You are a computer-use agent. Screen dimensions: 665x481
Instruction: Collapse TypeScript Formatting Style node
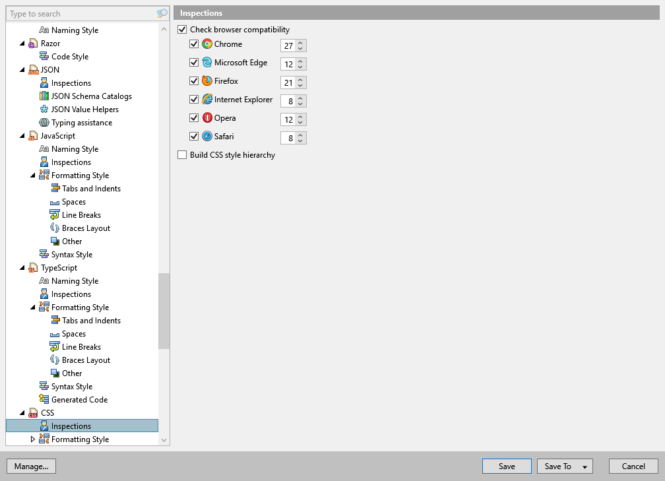[33, 307]
